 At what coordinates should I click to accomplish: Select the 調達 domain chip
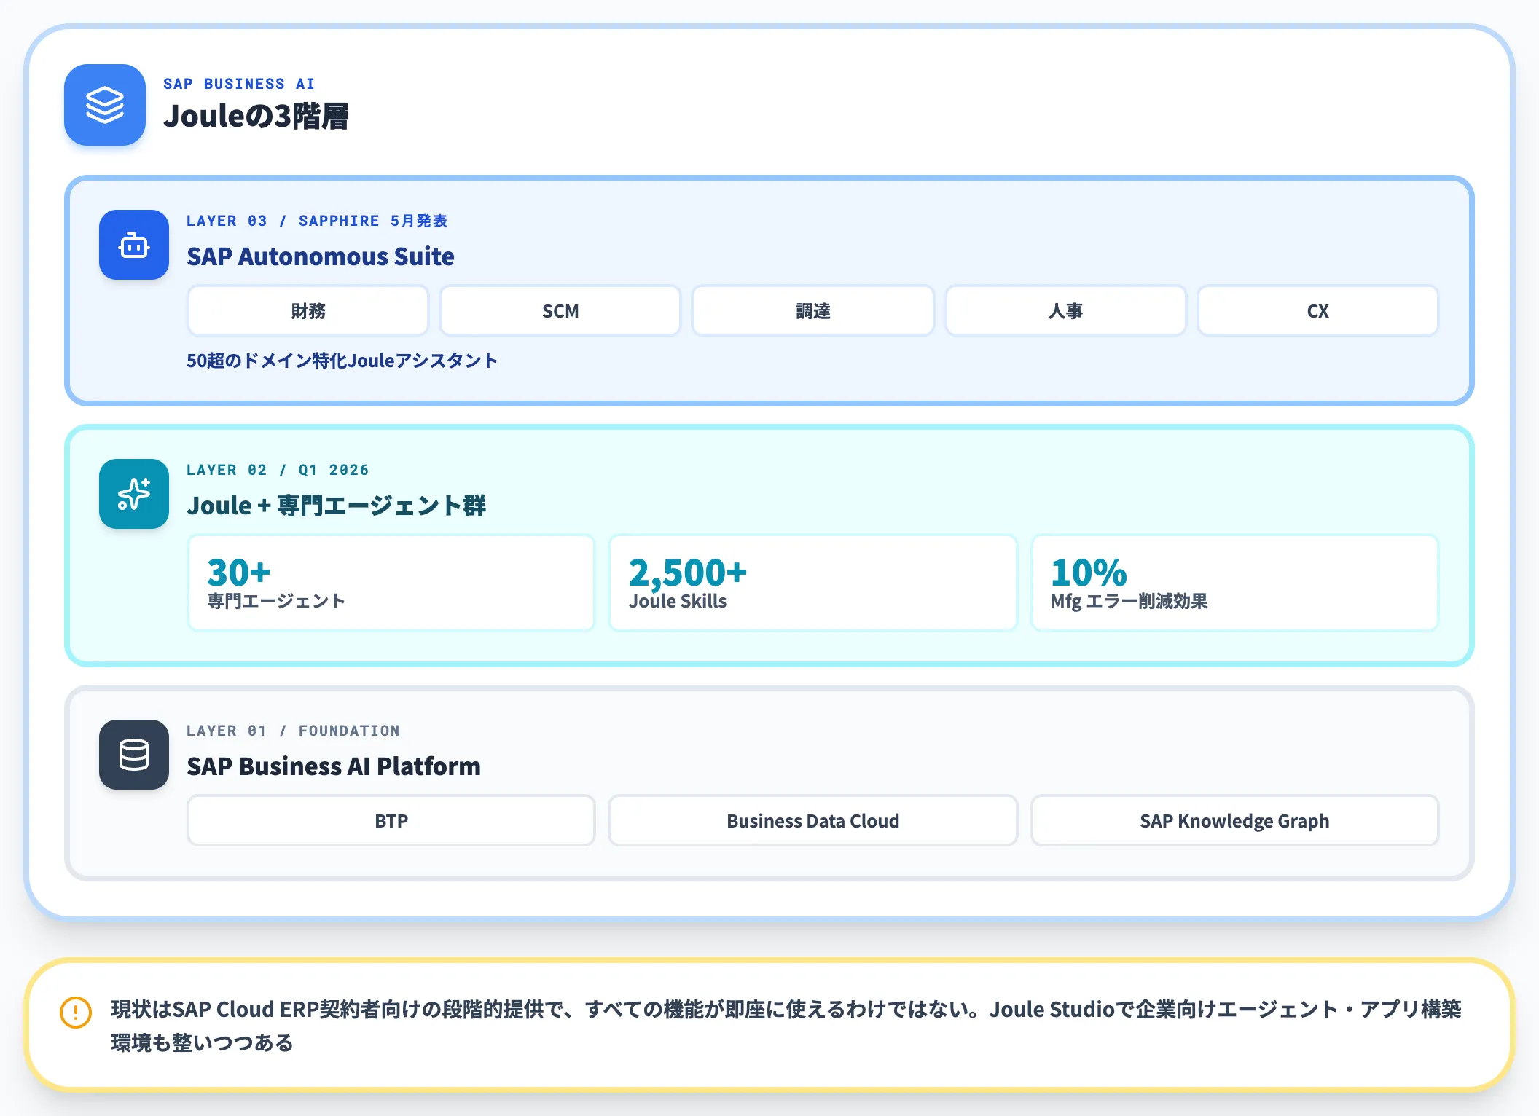813,311
